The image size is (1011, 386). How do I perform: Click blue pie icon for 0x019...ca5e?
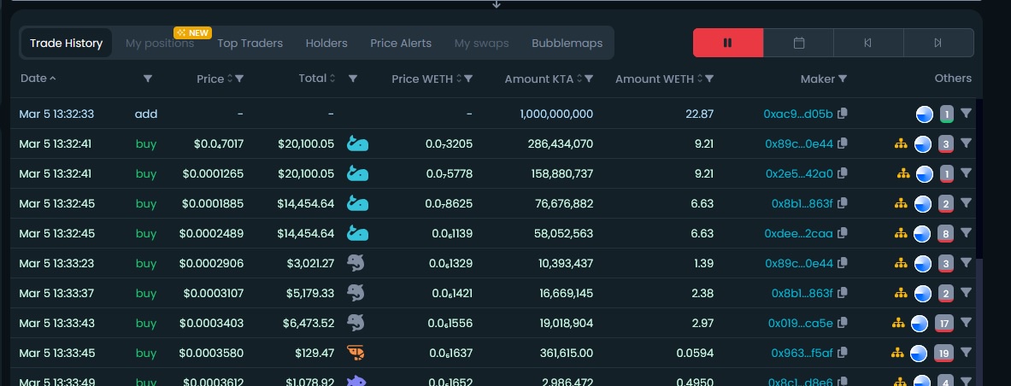tap(920, 324)
